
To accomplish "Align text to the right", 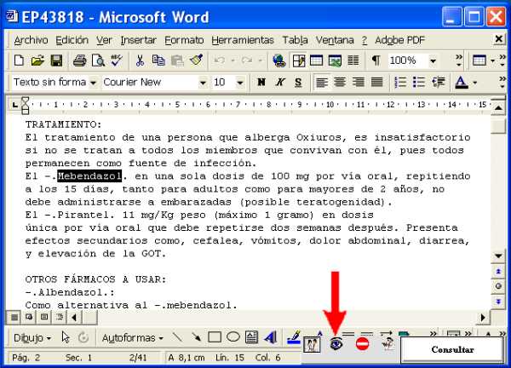I will click(x=359, y=82).
